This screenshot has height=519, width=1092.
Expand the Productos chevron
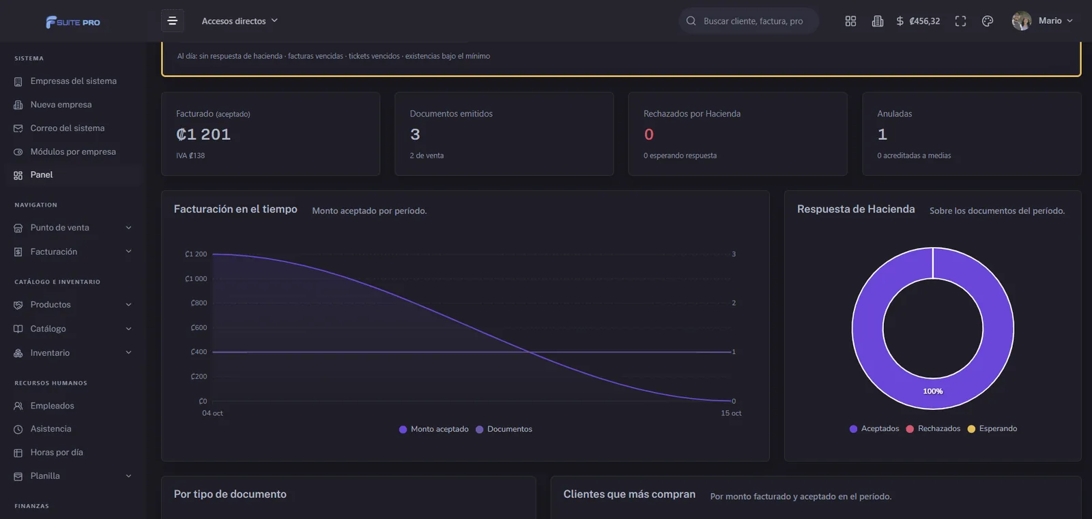[x=128, y=305]
